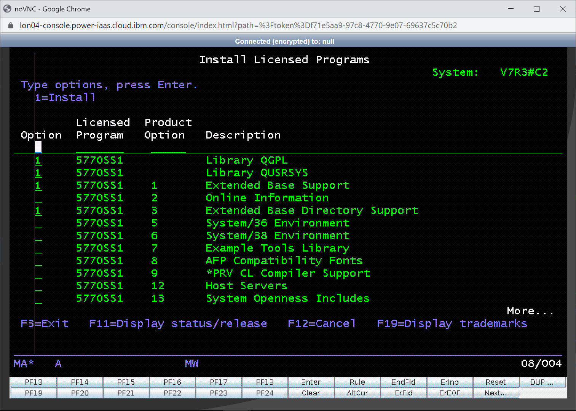The image size is (576, 411).
Task: Click F12=Cancel text
Action: [x=322, y=323]
